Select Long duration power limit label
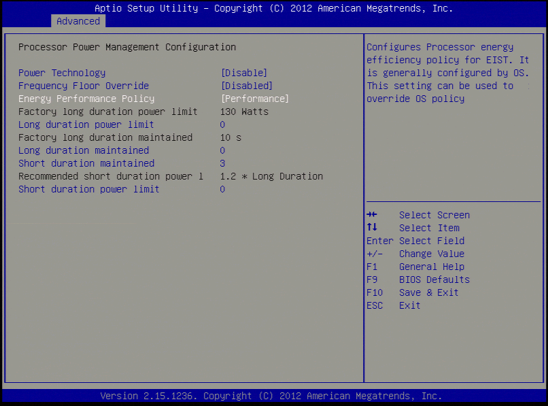 click(x=86, y=124)
